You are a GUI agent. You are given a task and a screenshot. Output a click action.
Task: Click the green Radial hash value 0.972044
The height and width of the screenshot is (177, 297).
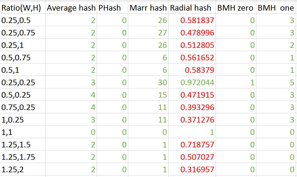coord(192,82)
